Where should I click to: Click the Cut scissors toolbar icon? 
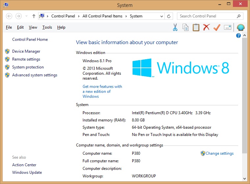tap(175, 27)
